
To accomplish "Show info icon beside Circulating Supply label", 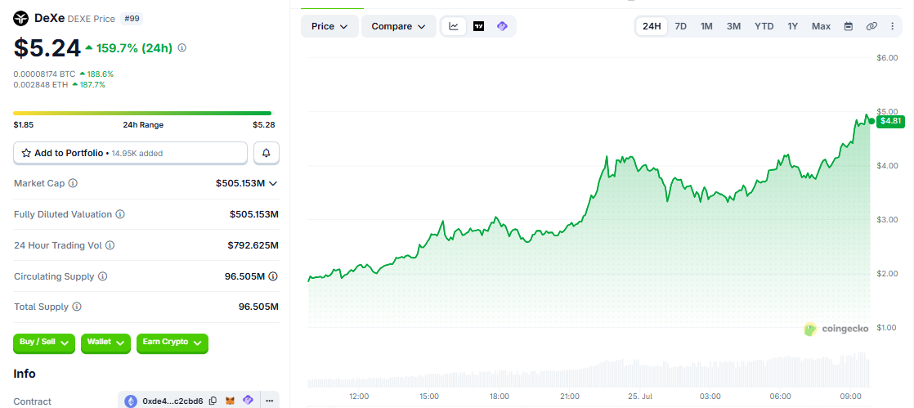I will pyautogui.click(x=102, y=276).
